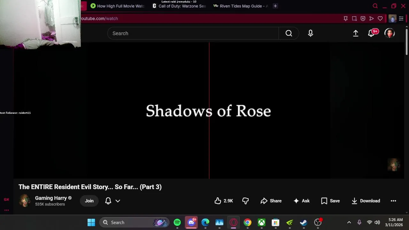Switch to How High Full Movie tab
The height and width of the screenshot is (230, 409).
pos(118,6)
